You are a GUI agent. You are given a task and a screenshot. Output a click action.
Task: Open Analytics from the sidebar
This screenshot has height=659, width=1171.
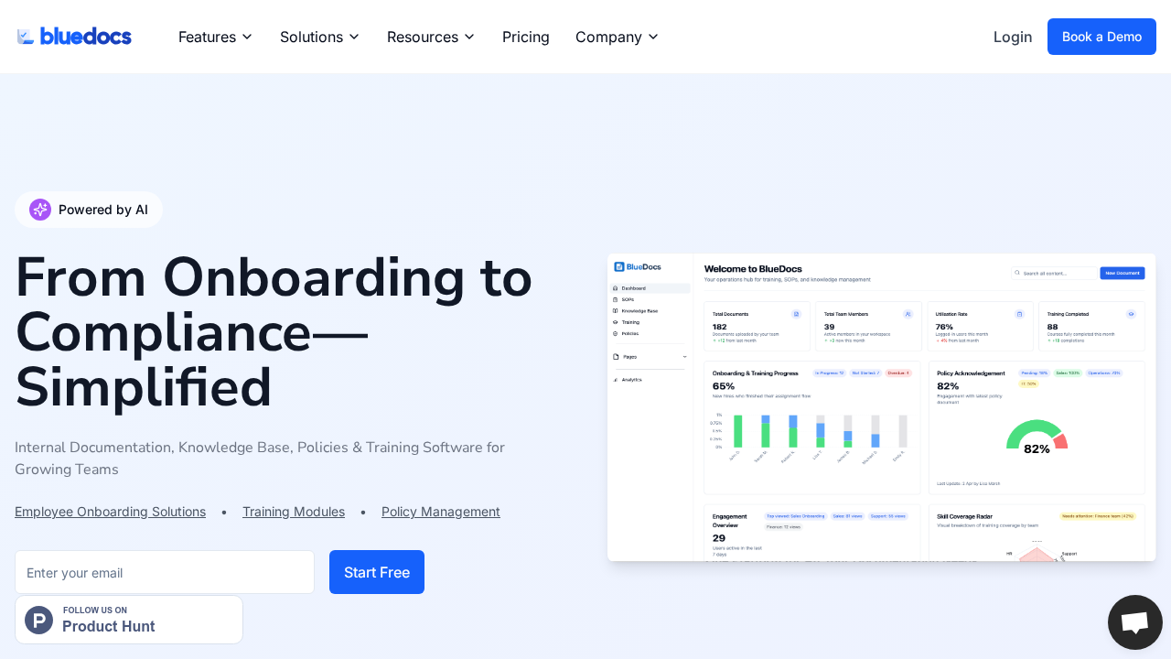tap(633, 379)
